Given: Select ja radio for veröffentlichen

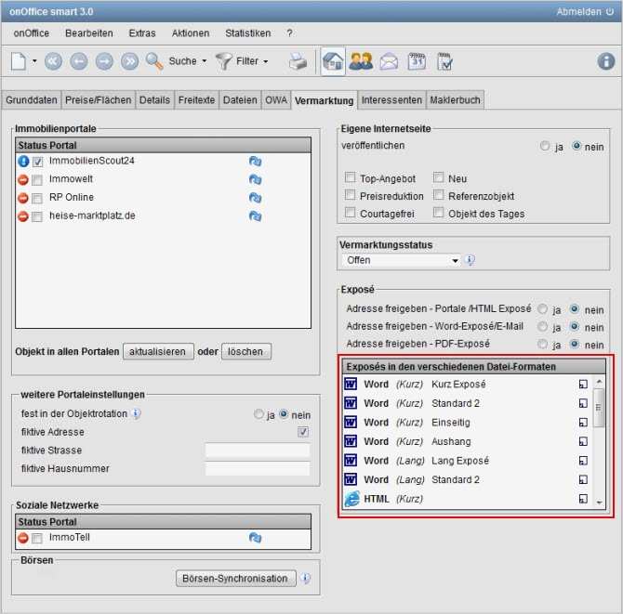Looking at the screenshot, I should pos(545,146).
